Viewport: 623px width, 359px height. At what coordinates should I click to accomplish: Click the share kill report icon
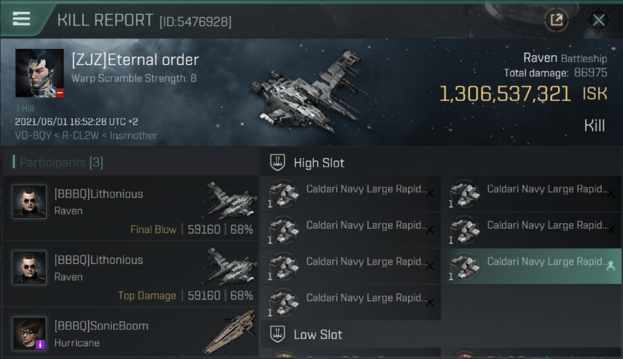click(556, 20)
